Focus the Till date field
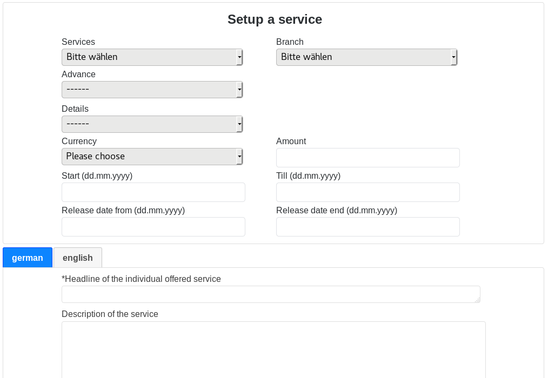The height and width of the screenshot is (378, 548). coord(367,192)
